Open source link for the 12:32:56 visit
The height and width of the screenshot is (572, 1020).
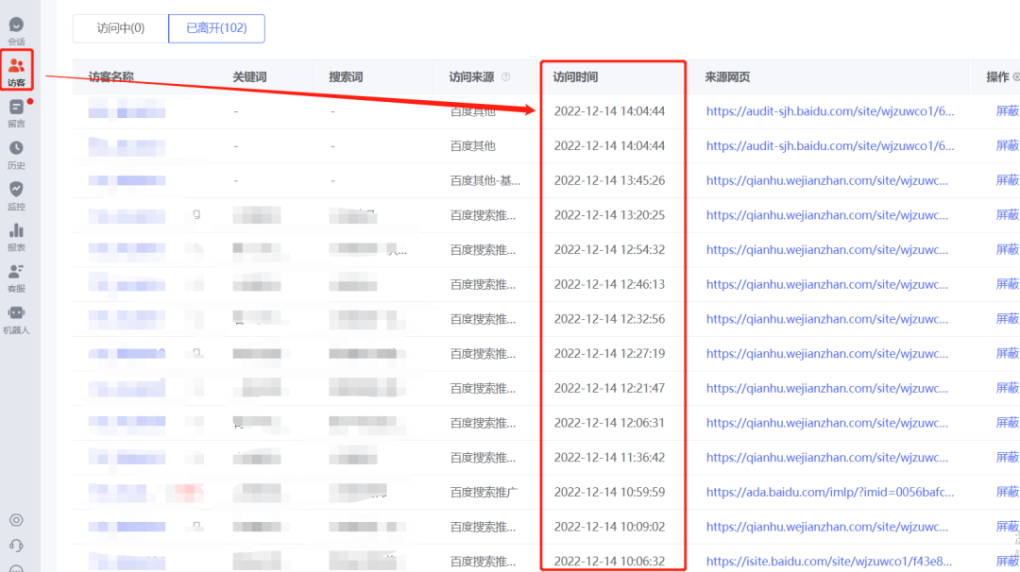[826, 319]
